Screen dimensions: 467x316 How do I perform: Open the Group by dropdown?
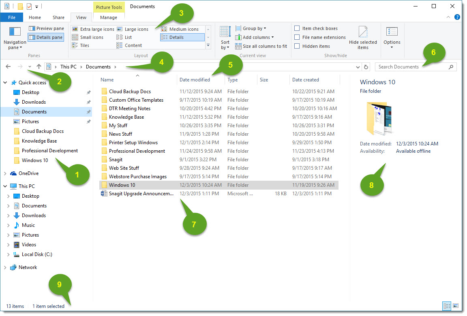coord(251,28)
